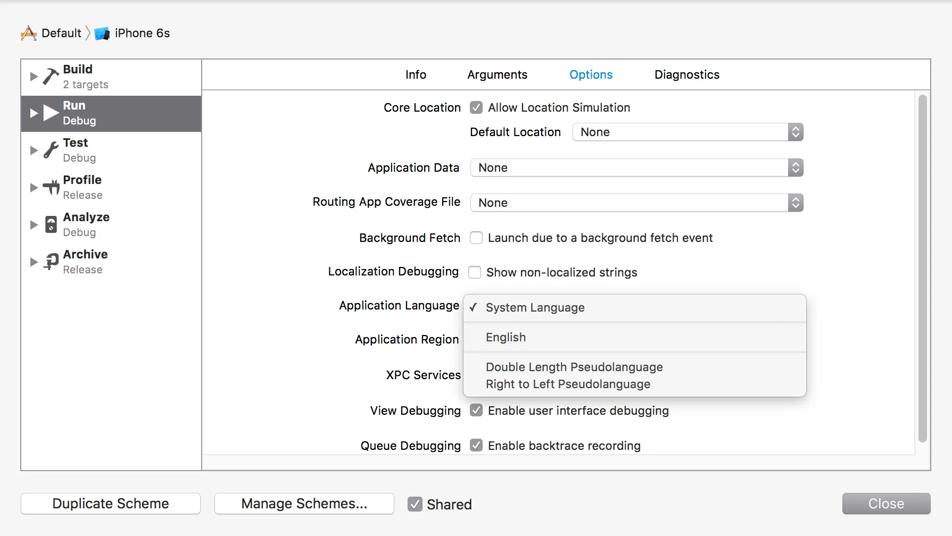Viewport: 952px width, 536px height.
Task: Expand the Build action disclosure triangle
Action: click(34, 77)
